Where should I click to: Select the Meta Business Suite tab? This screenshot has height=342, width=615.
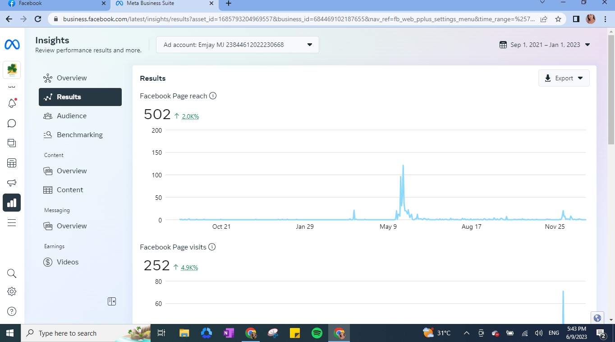click(164, 4)
